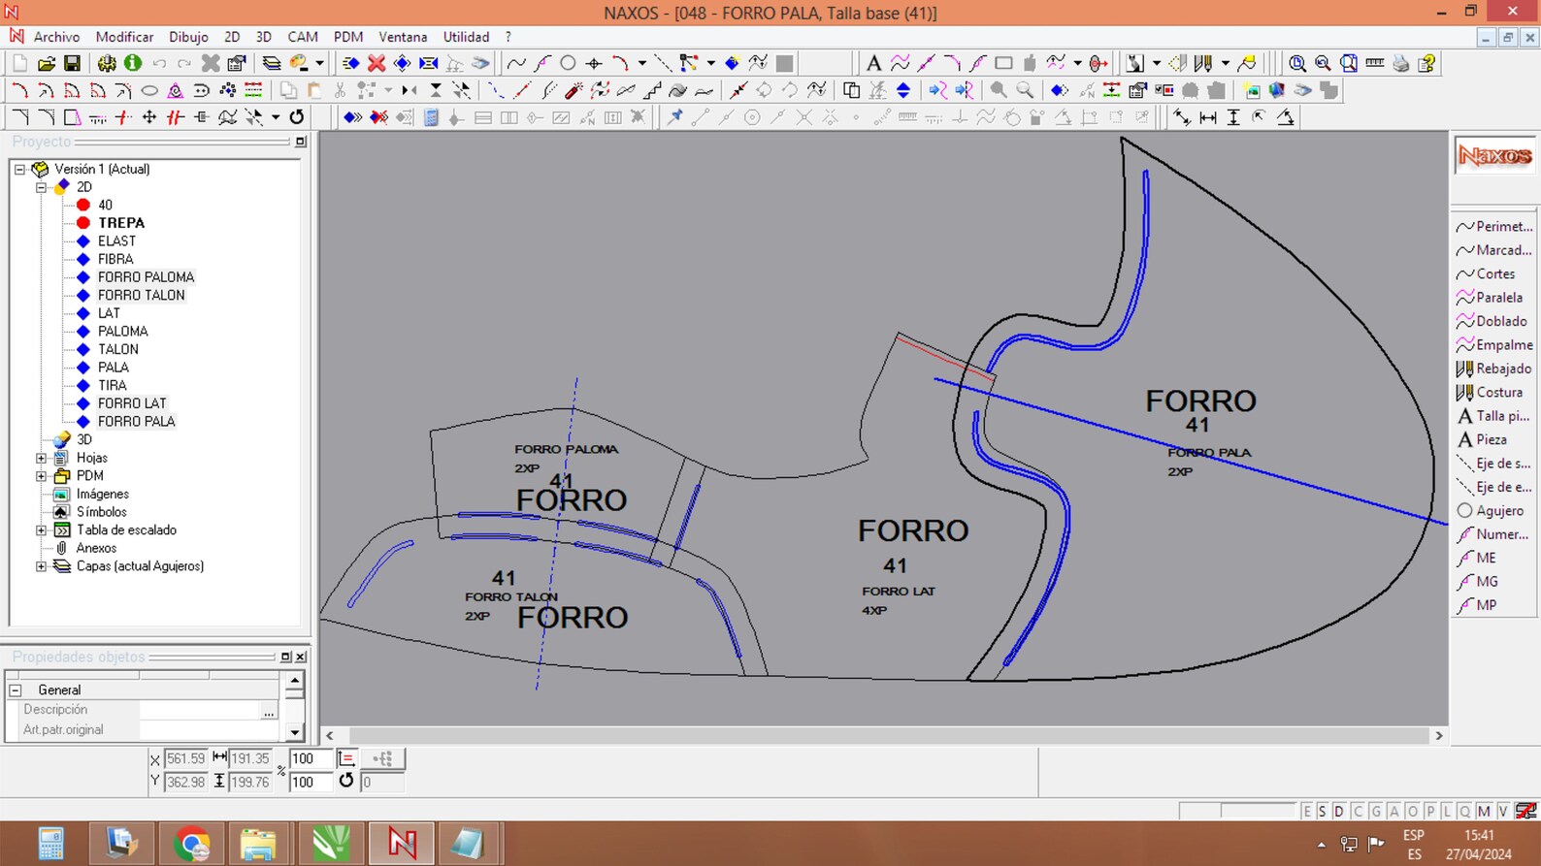Click the ruler measure icon in toolbar
The image size is (1541, 866).
pos(1374,63)
